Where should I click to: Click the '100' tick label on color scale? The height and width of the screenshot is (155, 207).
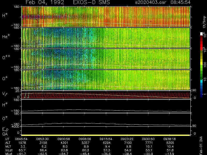[205, 65]
